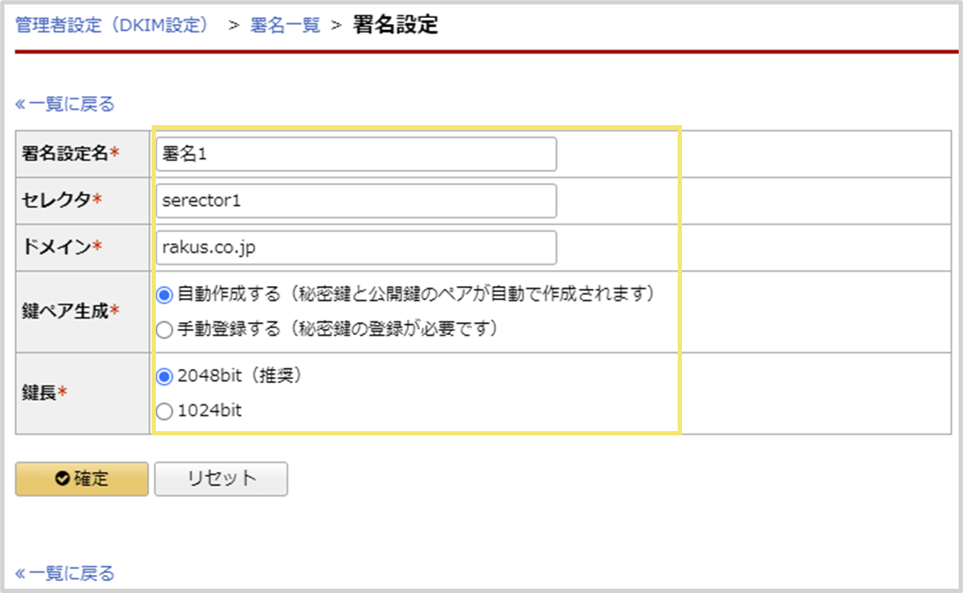Image resolution: width=963 pixels, height=593 pixels.
Task: Click the 確定 confirm button
Action: click(x=81, y=479)
